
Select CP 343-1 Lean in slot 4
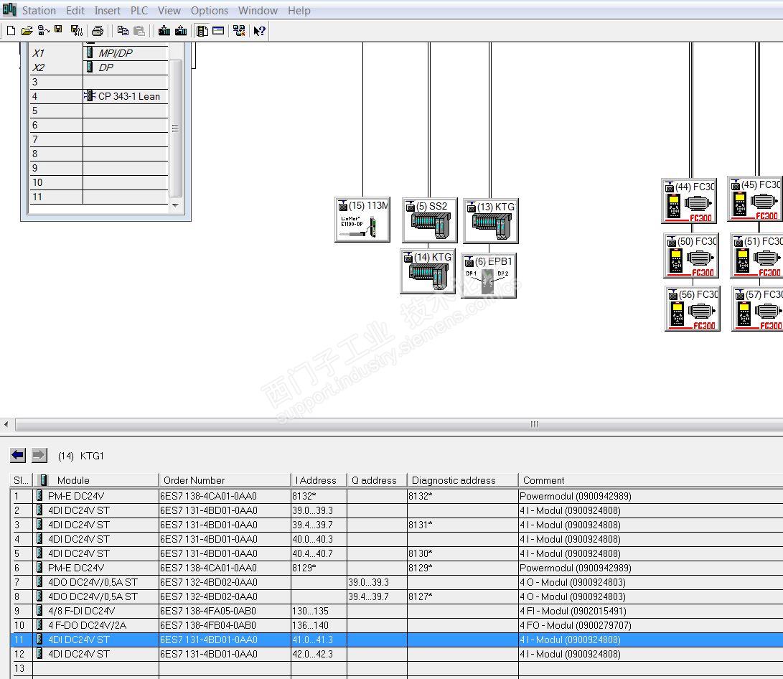[x=99, y=96]
